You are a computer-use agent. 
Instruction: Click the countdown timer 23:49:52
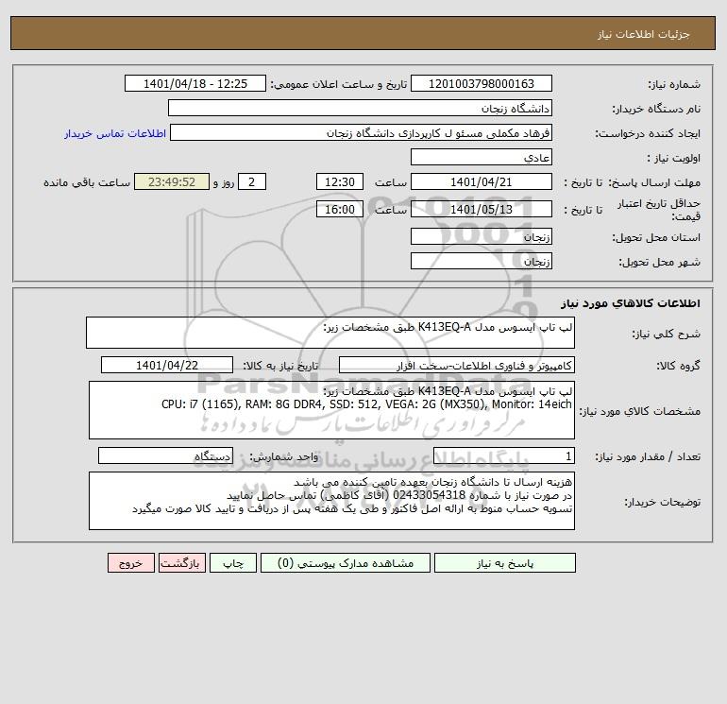point(172,182)
